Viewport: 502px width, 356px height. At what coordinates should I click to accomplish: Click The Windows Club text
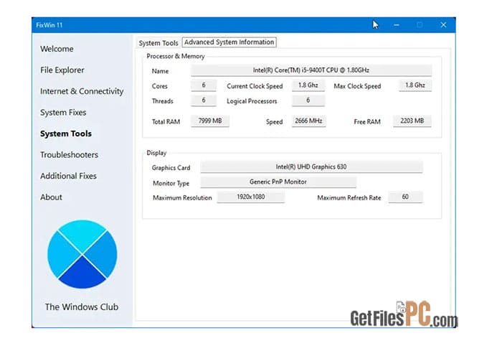(x=82, y=306)
